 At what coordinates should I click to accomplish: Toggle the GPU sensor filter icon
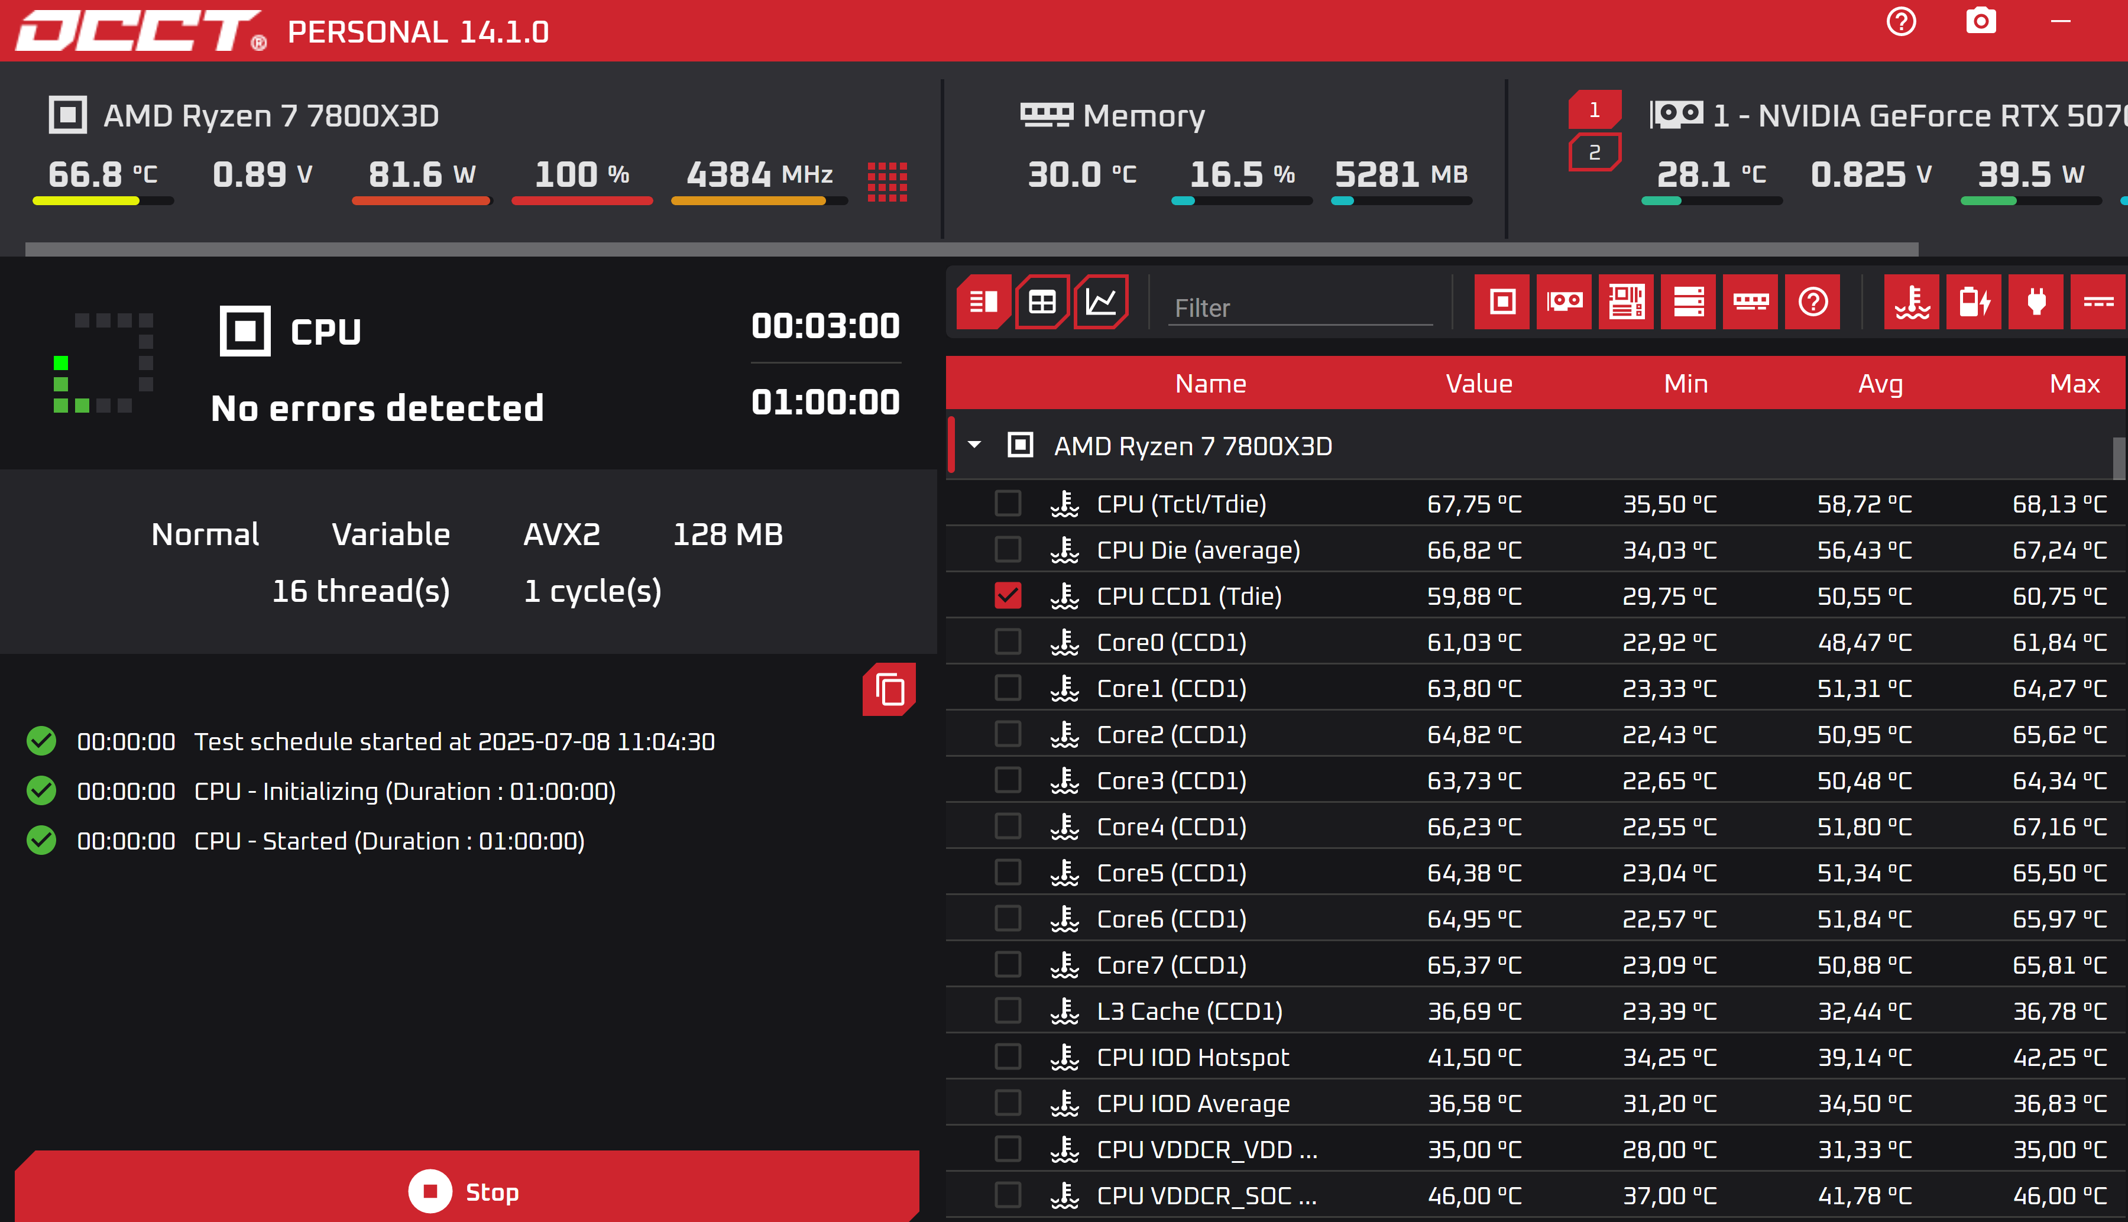pyautogui.click(x=1564, y=302)
